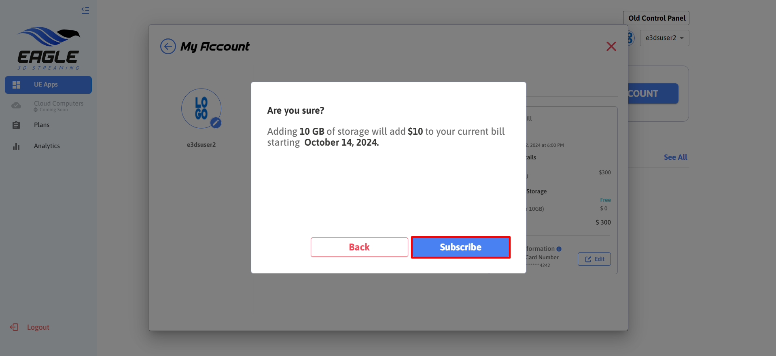Click the Cloud Computers cloud icon
This screenshot has width=776, height=356.
tap(16, 106)
